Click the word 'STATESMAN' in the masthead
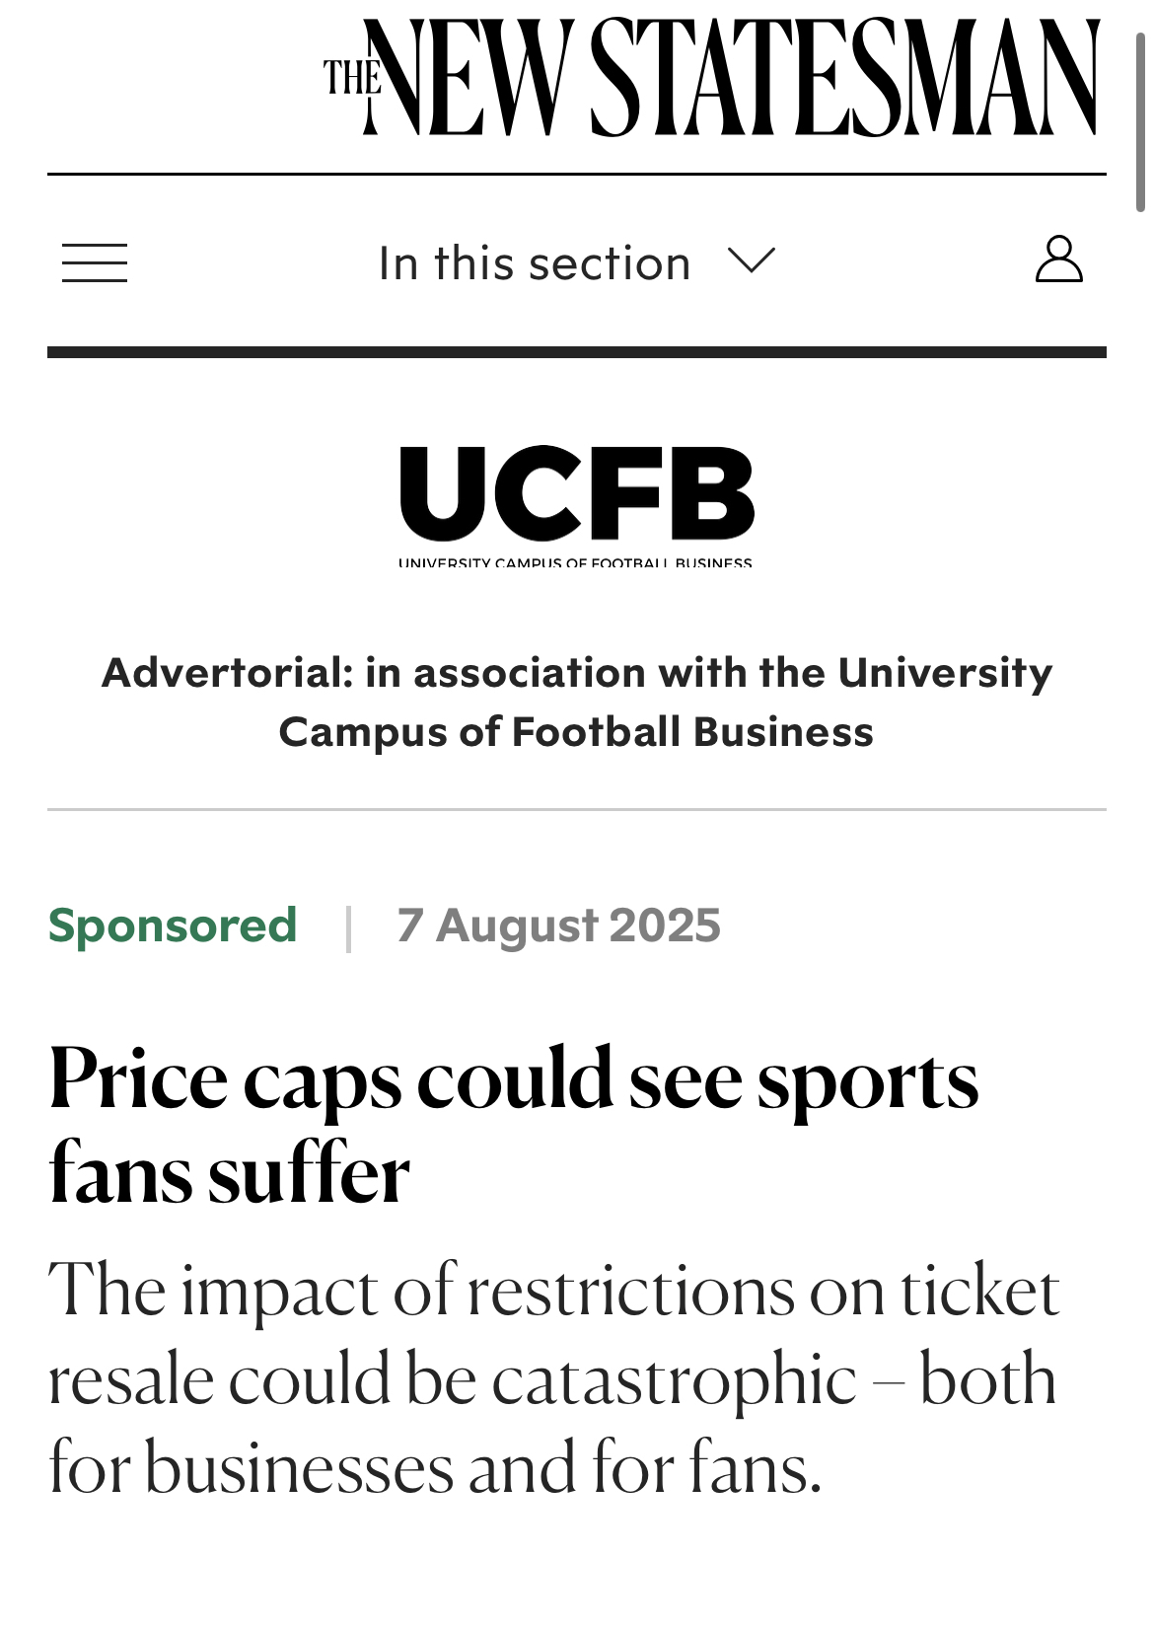Screen dimensions: 1154x1631 pyautogui.click(x=844, y=78)
